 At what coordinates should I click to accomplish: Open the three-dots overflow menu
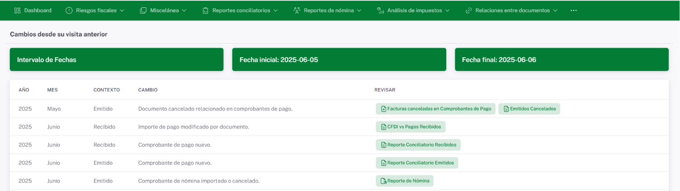(573, 10)
